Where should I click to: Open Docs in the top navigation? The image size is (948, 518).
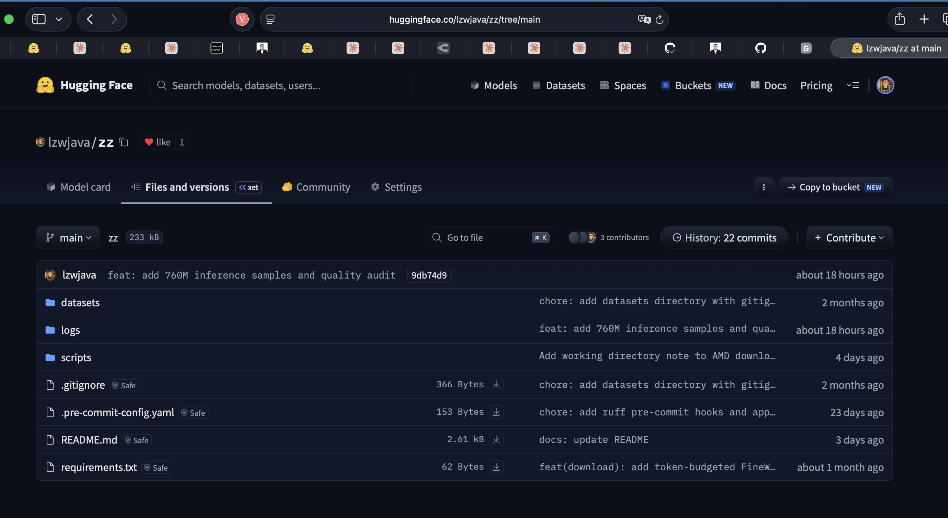tap(768, 85)
